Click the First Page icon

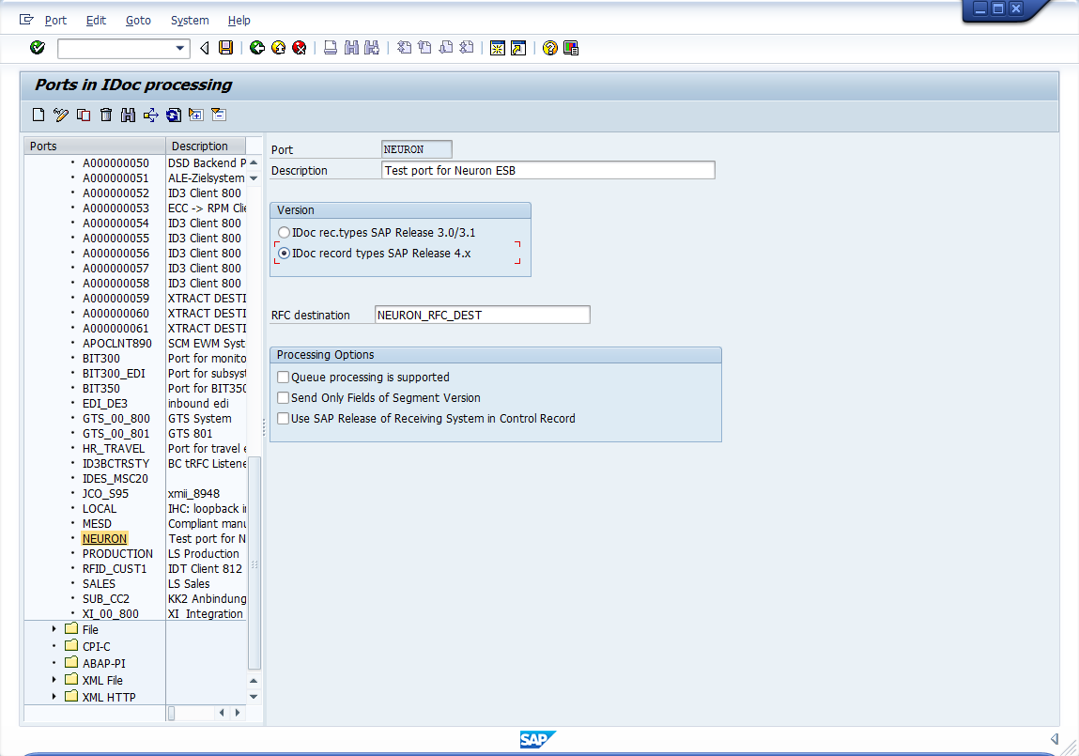click(x=405, y=48)
